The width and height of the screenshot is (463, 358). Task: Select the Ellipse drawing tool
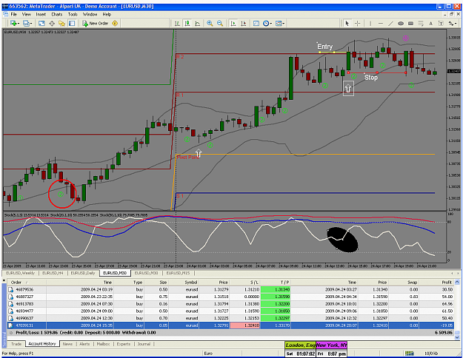coord(401,23)
